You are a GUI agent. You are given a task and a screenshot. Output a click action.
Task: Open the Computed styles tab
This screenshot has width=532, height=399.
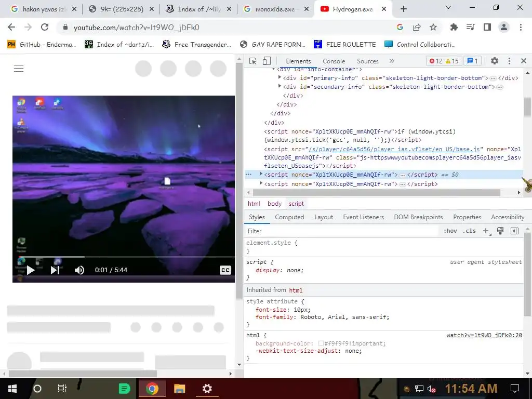[289, 217]
